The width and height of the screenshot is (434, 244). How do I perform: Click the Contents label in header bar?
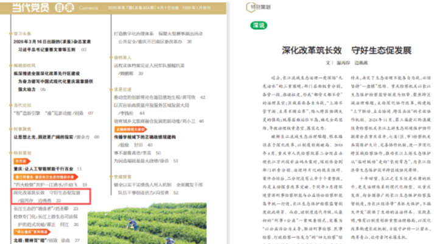[89, 8]
